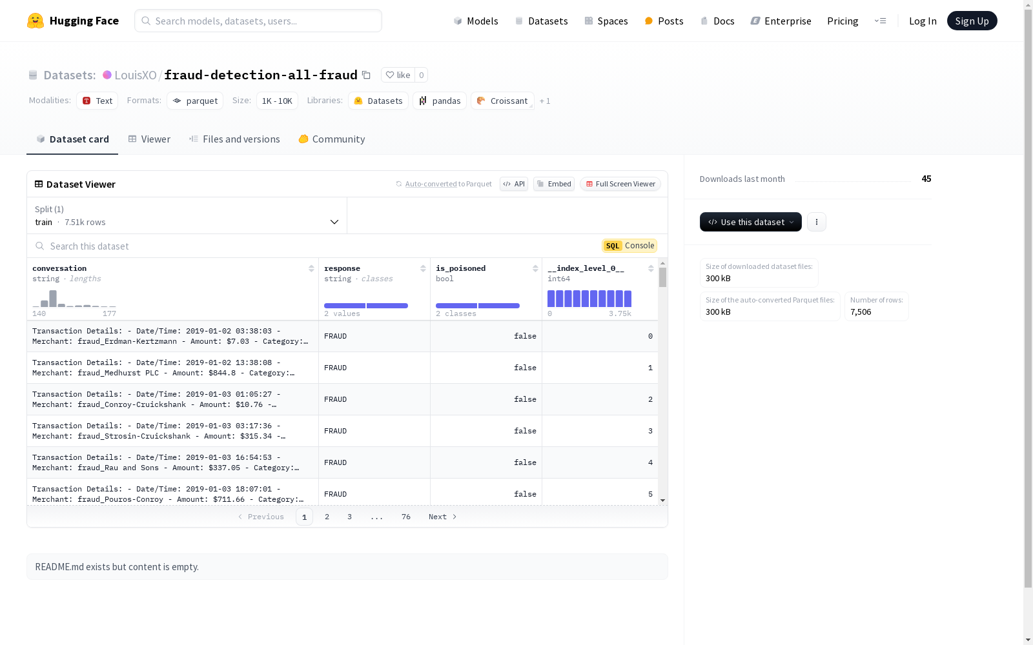Select the 1K - 10K size tag
This screenshot has height=645, width=1033.
[277, 101]
